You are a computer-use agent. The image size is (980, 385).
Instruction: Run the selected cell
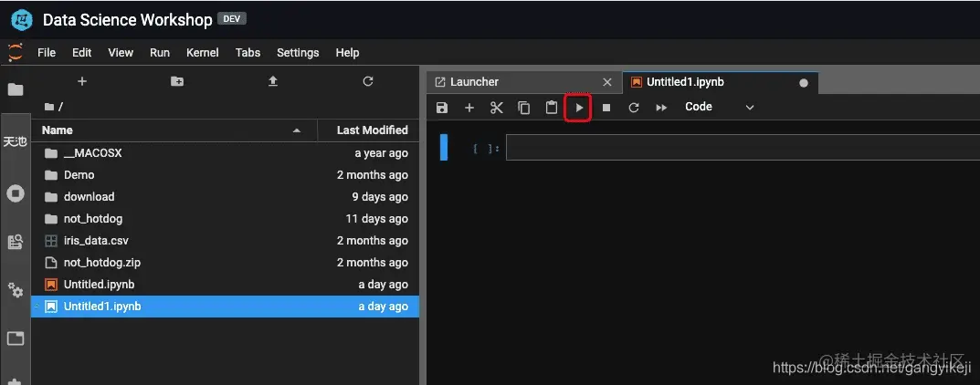point(579,108)
